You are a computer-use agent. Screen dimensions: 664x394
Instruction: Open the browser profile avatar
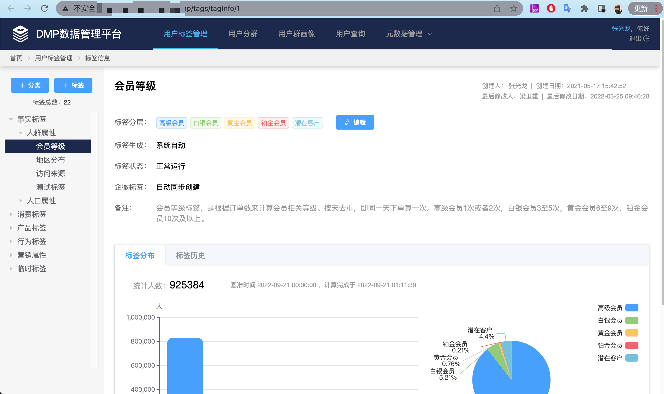tap(618, 9)
